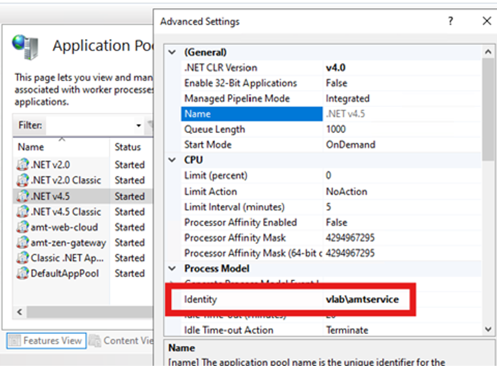Sort list by Status column header
Viewport: 497px width, 368px height.
click(127, 147)
